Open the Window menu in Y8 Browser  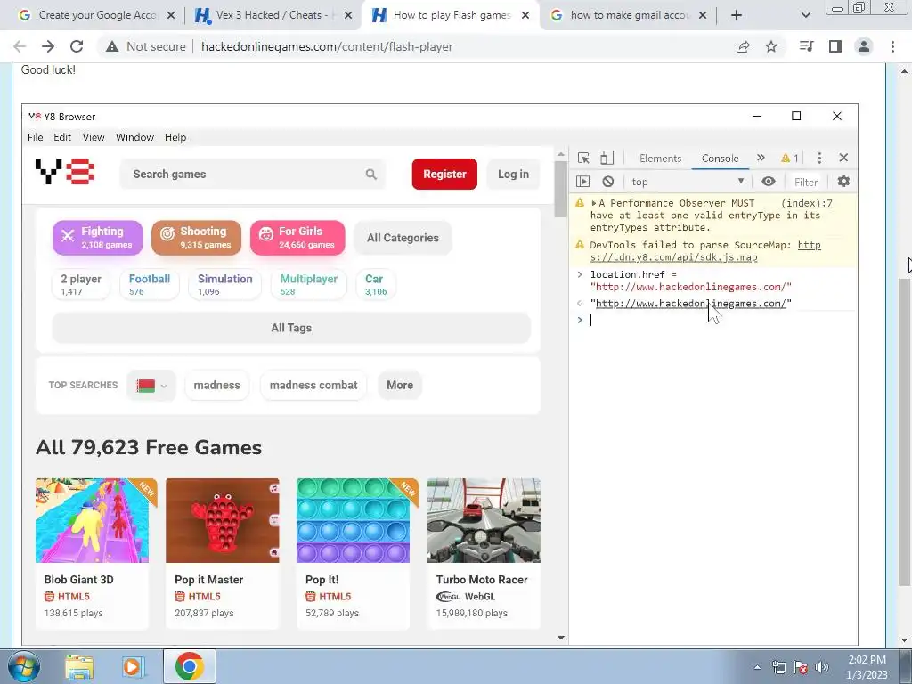click(x=134, y=137)
